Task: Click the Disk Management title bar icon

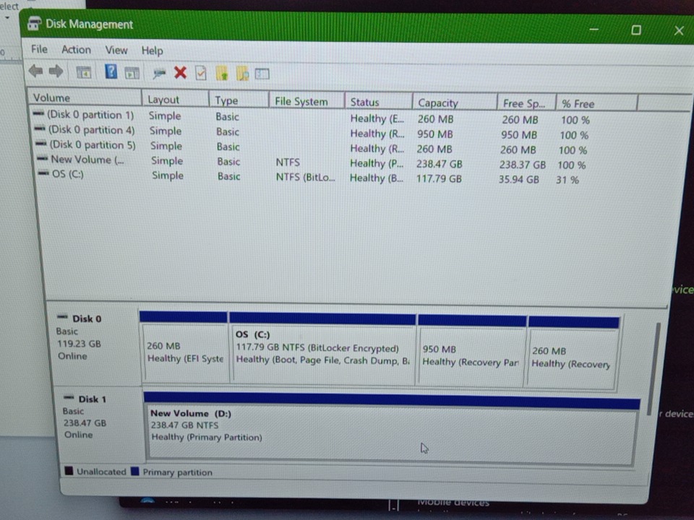Action: pos(34,23)
